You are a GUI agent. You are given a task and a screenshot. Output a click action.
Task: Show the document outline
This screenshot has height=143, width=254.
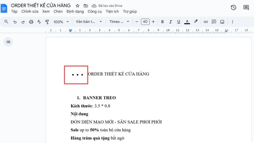click(x=8, y=42)
